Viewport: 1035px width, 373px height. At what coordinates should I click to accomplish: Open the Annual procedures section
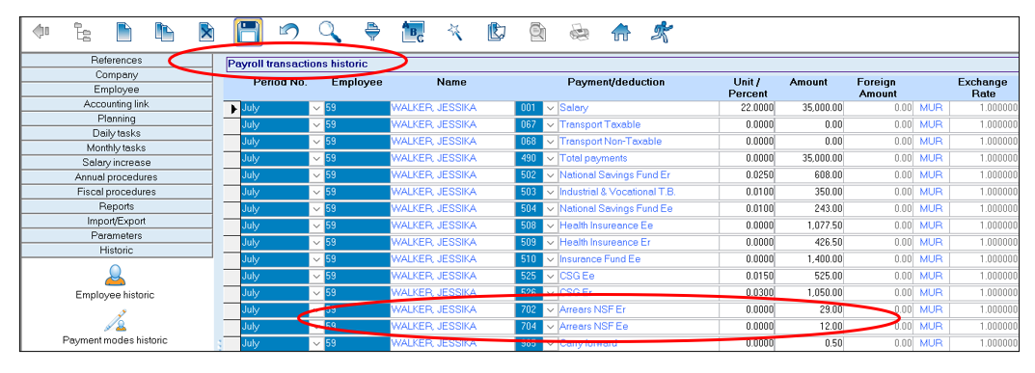tap(116, 176)
